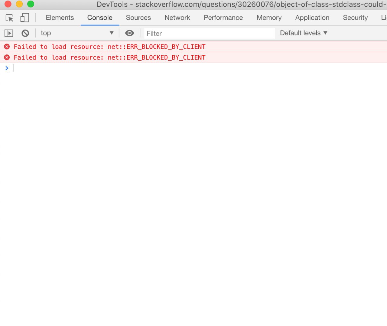Show the console sidebar icon

point(9,33)
